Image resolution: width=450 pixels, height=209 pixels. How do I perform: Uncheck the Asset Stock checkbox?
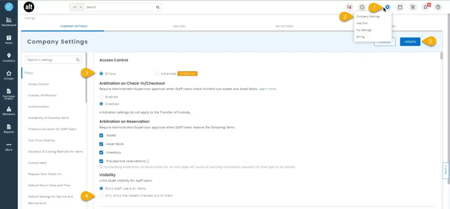pyautogui.click(x=102, y=144)
